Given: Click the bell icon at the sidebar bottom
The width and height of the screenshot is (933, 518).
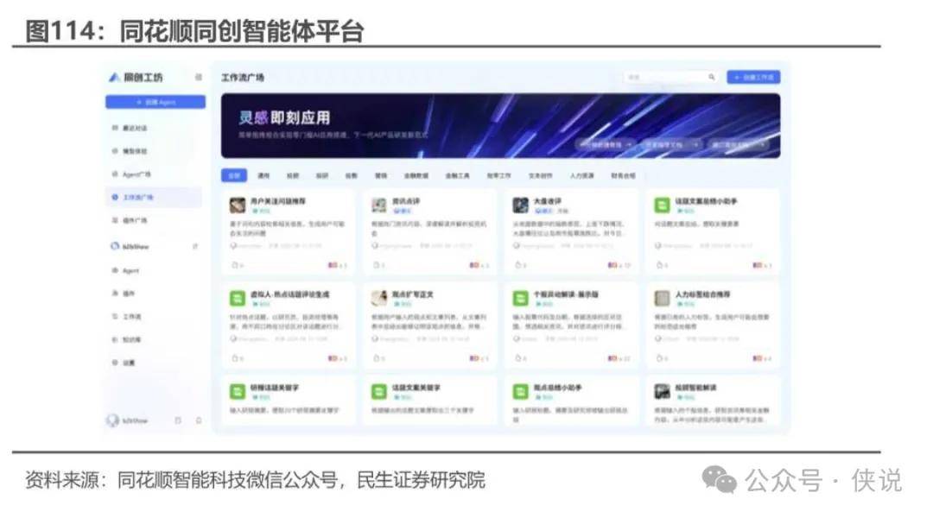Looking at the screenshot, I should (199, 420).
